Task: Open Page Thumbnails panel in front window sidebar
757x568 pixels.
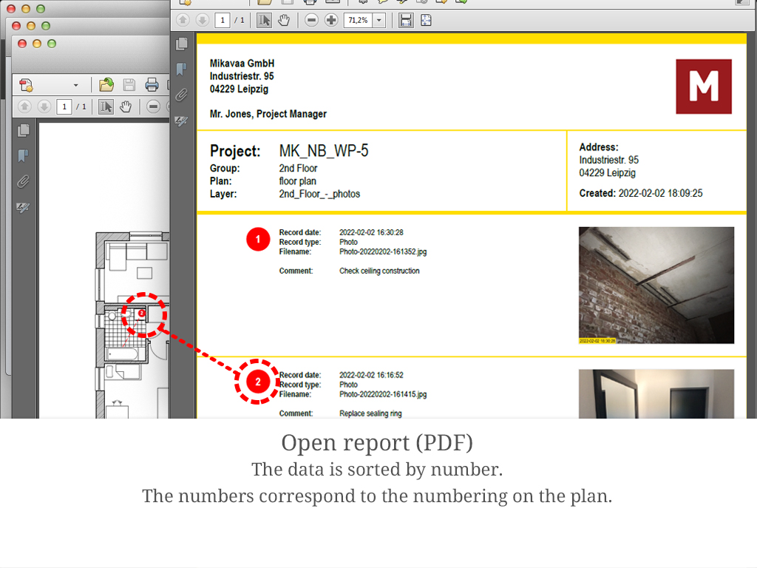Action: pyautogui.click(x=182, y=44)
